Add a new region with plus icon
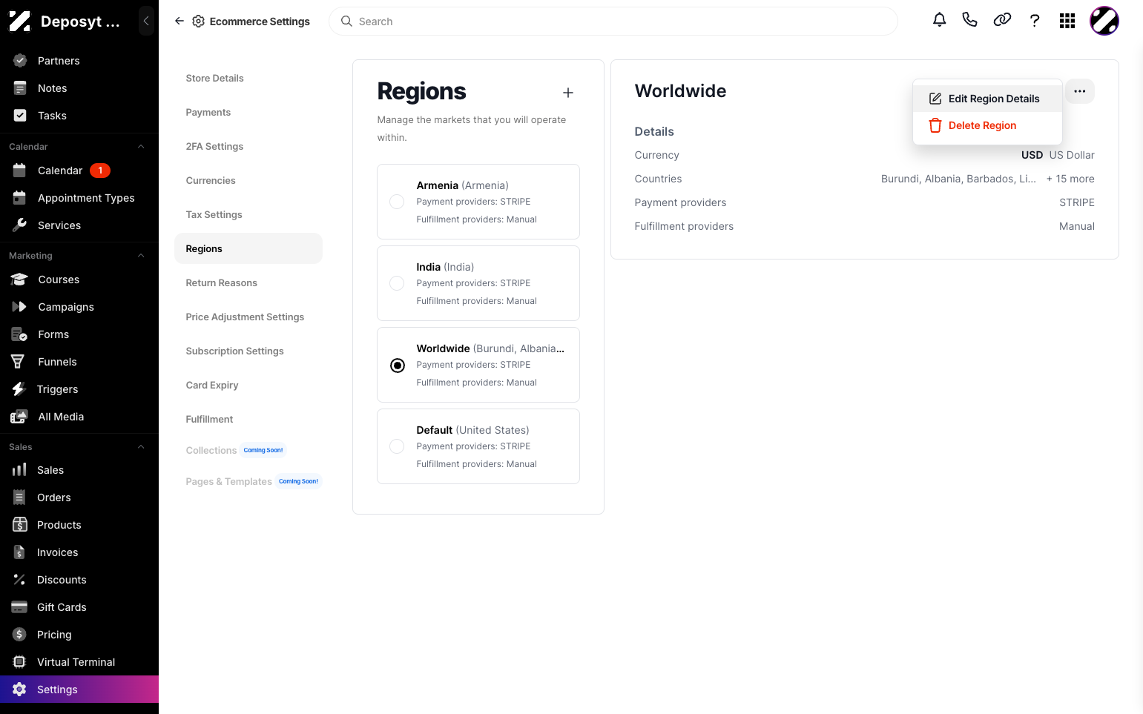 (x=568, y=93)
